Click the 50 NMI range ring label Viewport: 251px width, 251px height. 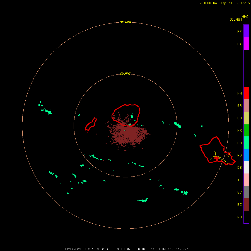click(x=125, y=74)
